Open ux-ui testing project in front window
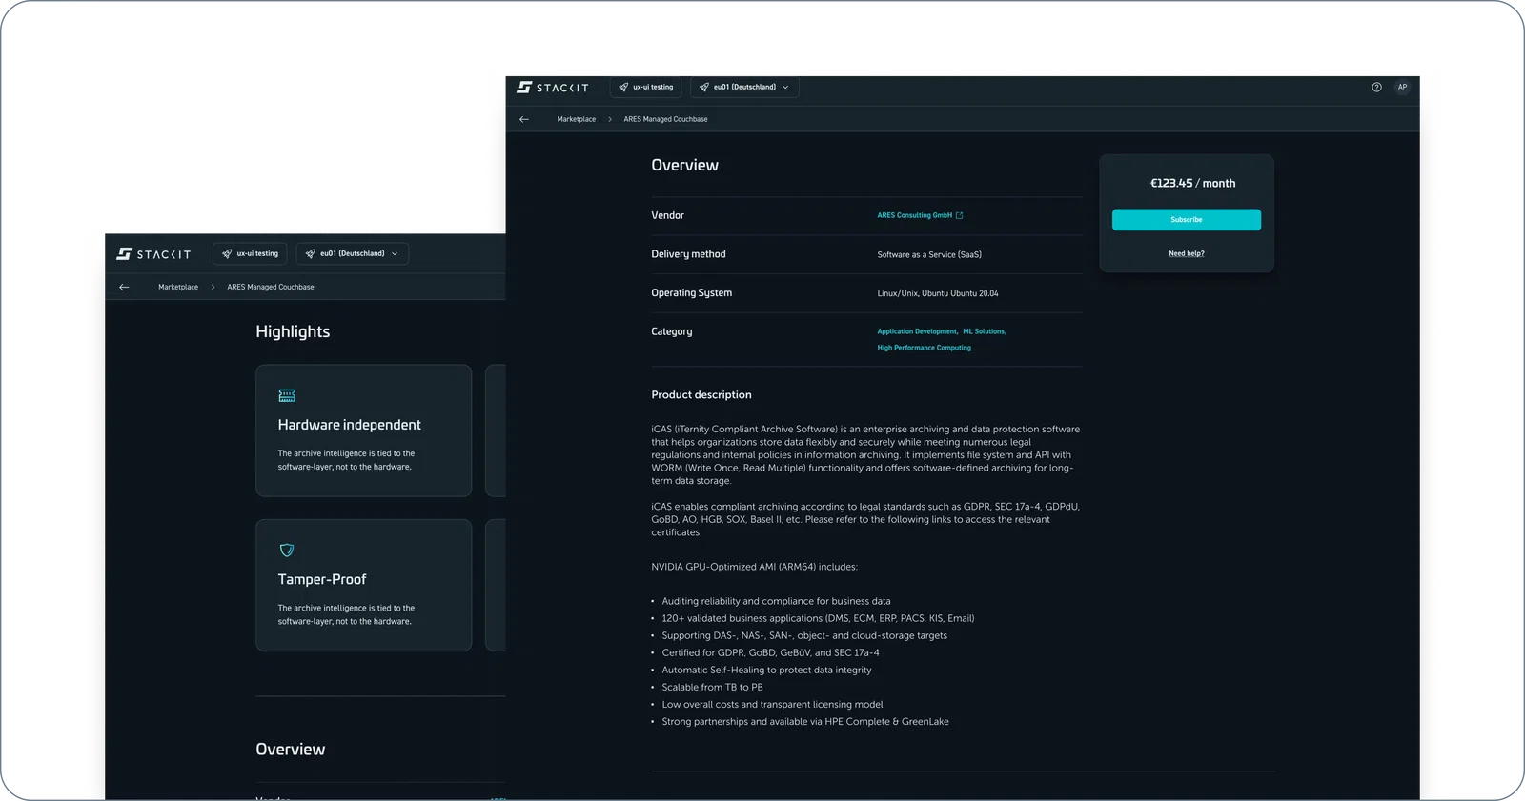This screenshot has height=801, width=1525. tap(645, 87)
